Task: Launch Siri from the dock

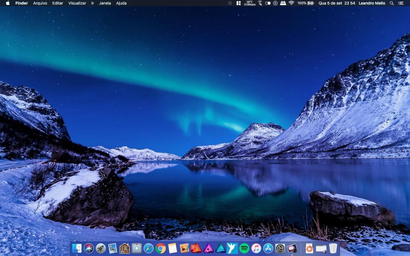Action: coord(89,248)
